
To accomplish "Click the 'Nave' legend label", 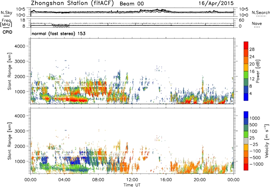I will pyautogui.click(x=256, y=24).
